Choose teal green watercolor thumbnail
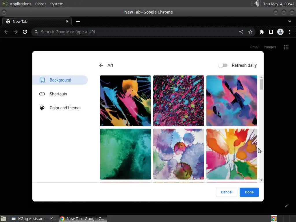296x222 pixels. tap(125, 154)
